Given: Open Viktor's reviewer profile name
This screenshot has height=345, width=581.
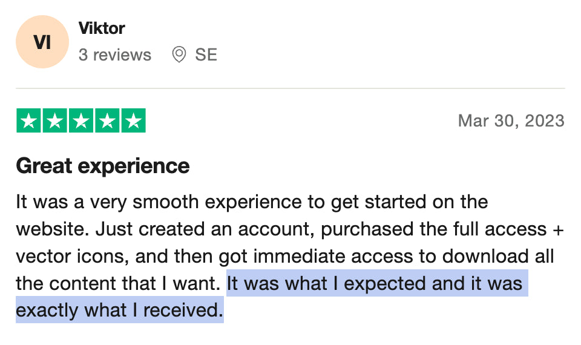Looking at the screenshot, I should [x=102, y=28].
